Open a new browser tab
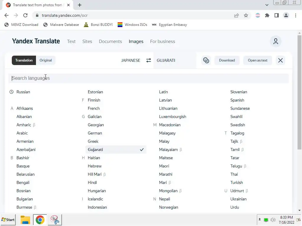 coord(80,5)
